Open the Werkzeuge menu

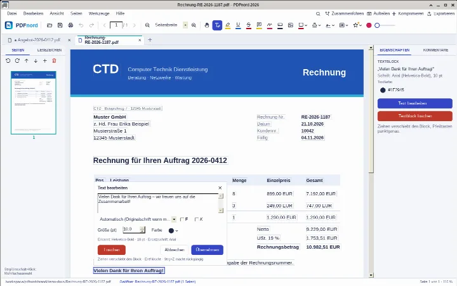99,14
